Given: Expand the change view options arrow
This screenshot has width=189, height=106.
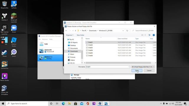Looking at the screenshot, I should [145, 35].
